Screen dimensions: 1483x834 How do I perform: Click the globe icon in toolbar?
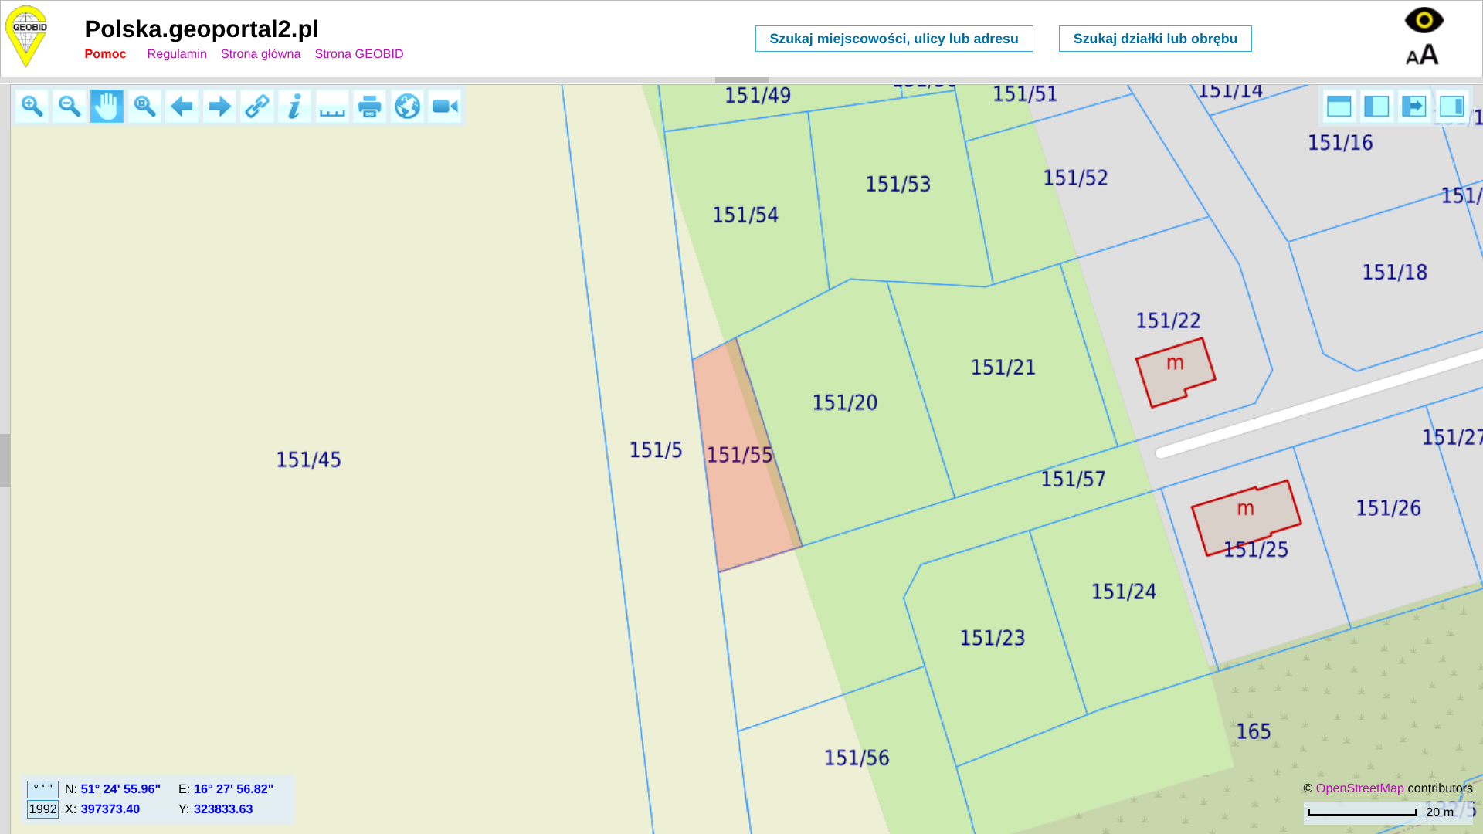(407, 107)
